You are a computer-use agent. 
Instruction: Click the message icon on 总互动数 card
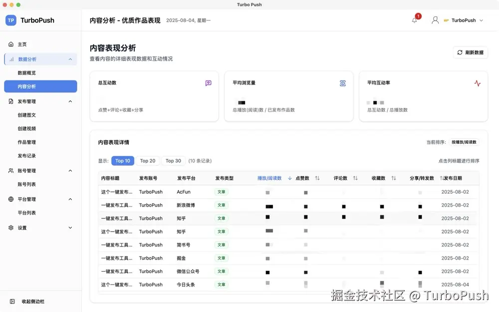(208, 83)
